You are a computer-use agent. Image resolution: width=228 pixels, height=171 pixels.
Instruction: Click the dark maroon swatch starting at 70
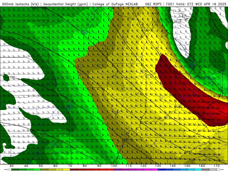click(x=74, y=170)
